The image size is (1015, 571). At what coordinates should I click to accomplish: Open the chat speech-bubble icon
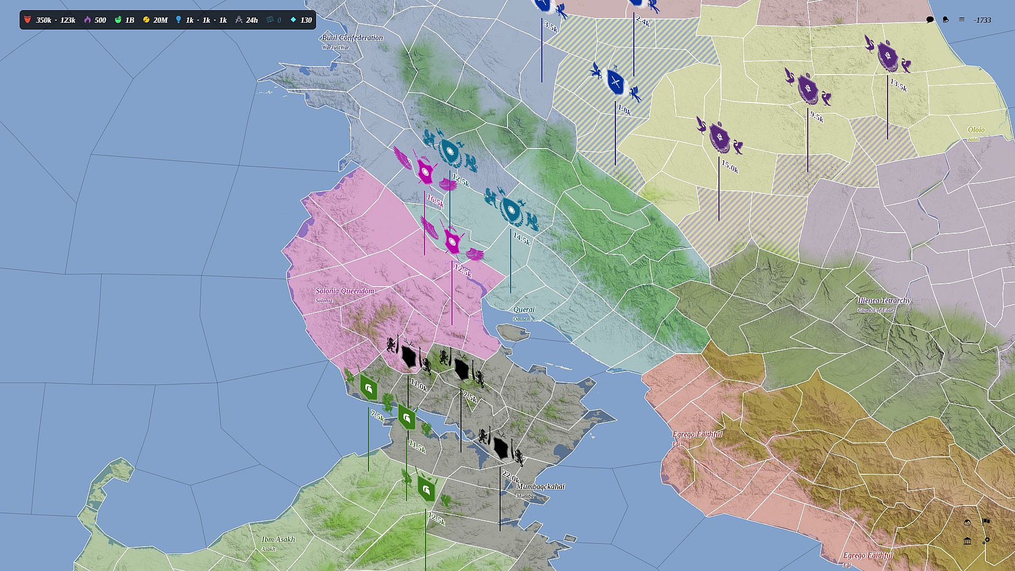pyautogui.click(x=930, y=20)
